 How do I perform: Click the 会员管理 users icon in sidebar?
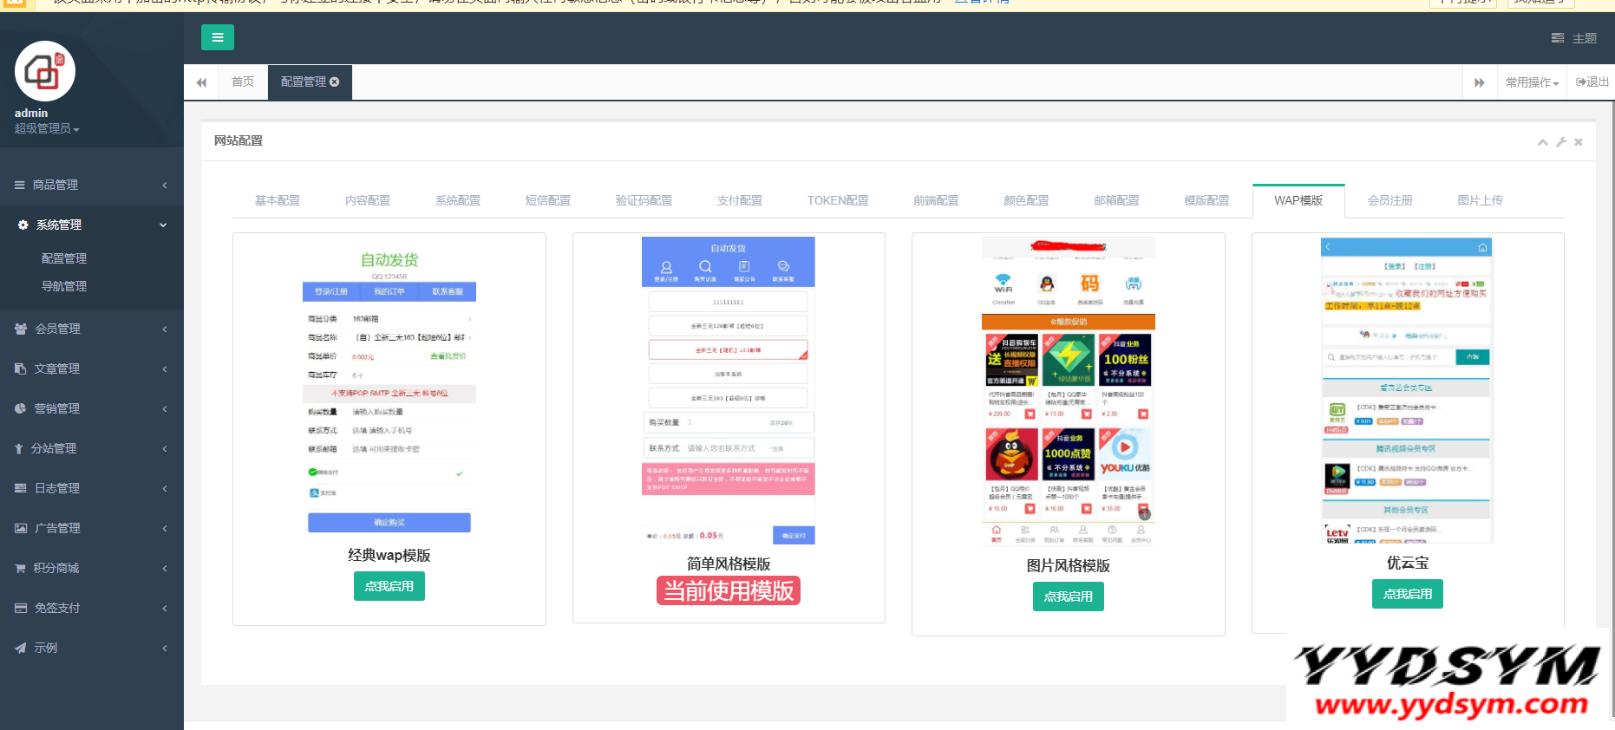21,329
